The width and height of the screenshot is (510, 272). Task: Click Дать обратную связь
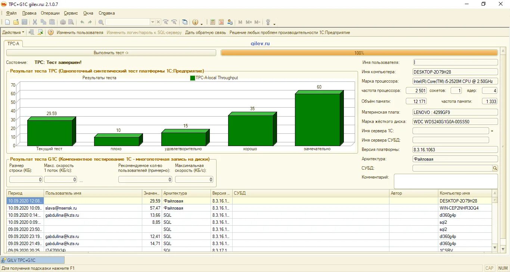[206, 33]
